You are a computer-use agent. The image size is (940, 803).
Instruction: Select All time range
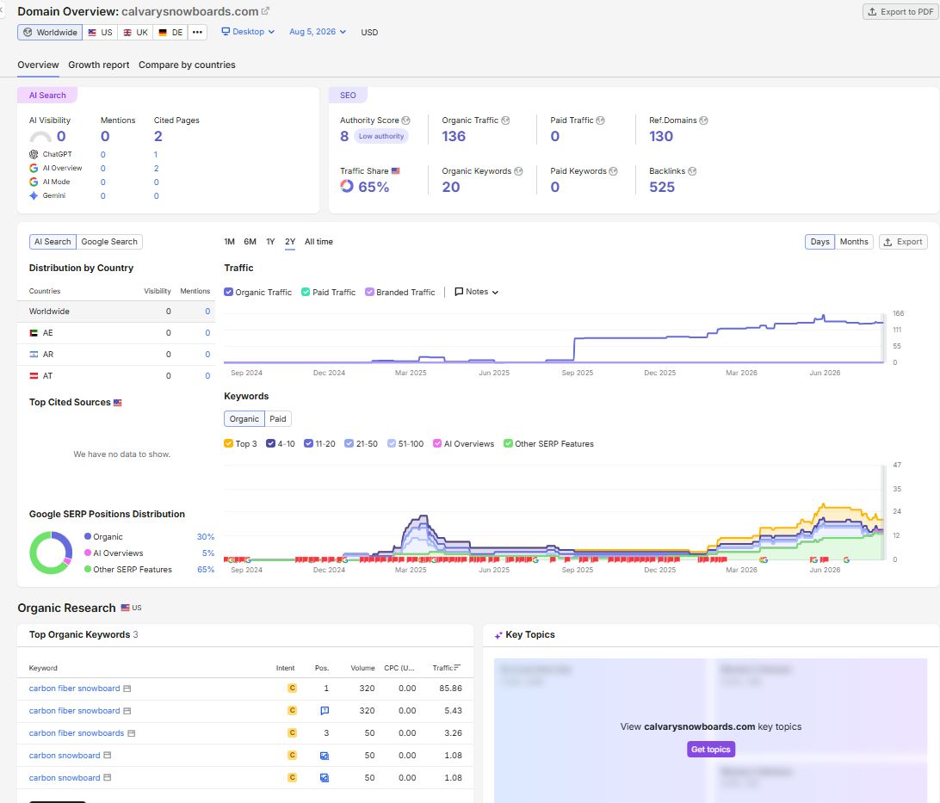[318, 242]
